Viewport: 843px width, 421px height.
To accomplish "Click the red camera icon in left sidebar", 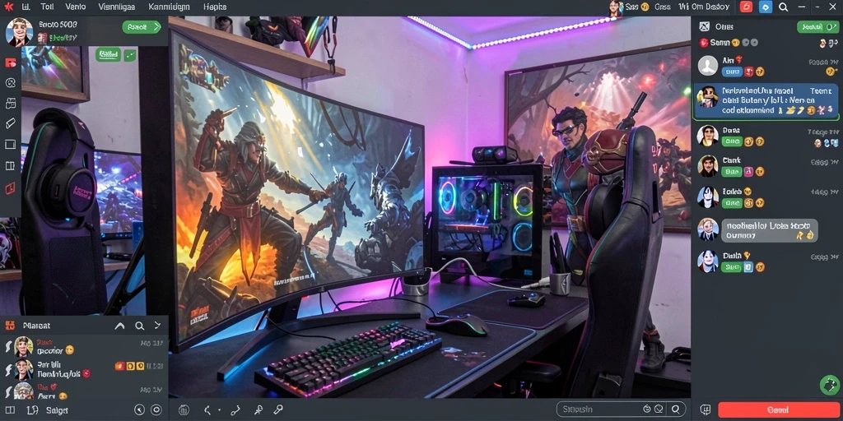I will click(10, 62).
